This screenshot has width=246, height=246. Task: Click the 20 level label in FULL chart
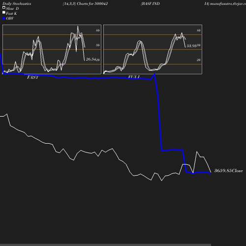(198, 60)
